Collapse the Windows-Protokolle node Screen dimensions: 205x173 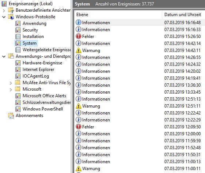4,17
